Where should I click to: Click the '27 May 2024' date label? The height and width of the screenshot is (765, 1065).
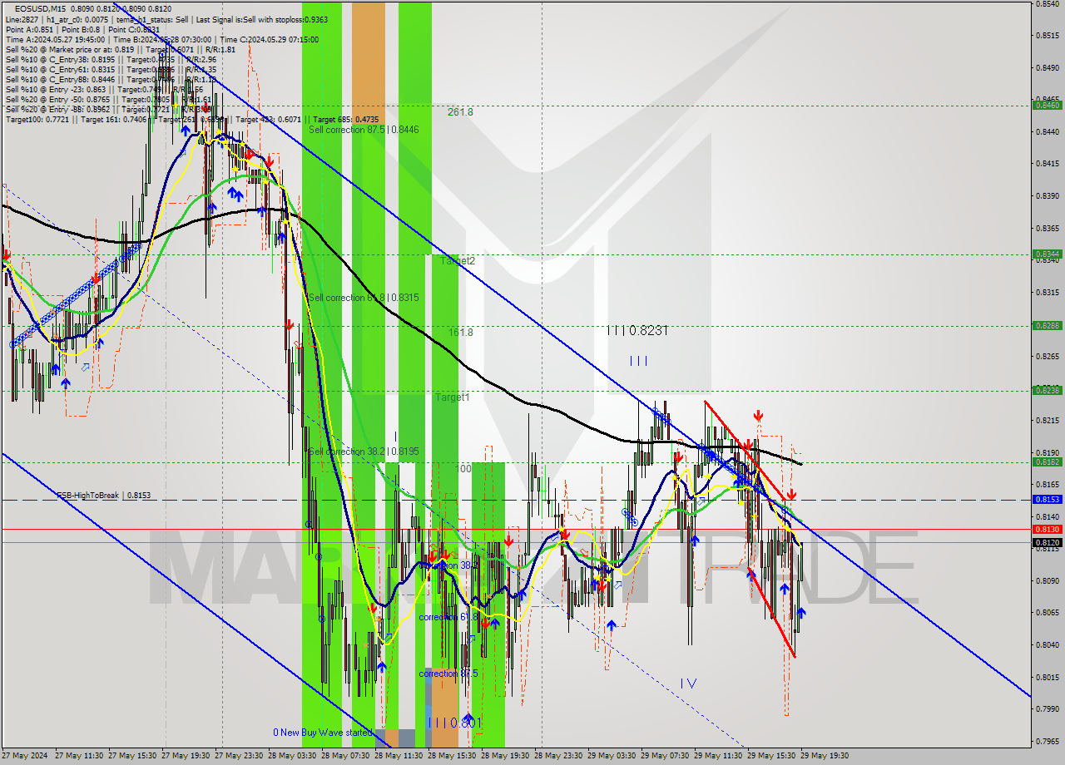25,756
